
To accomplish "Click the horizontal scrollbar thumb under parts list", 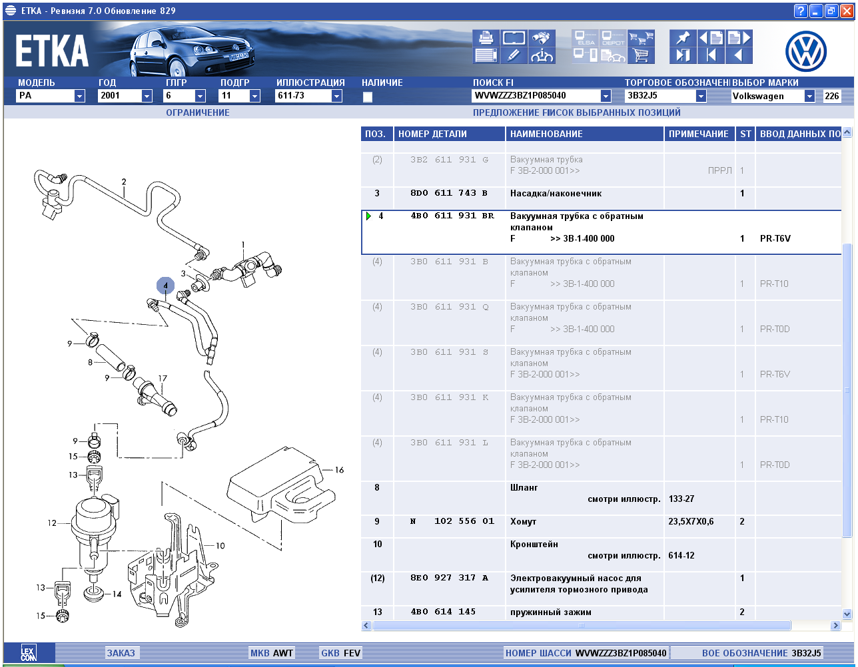I will (x=581, y=626).
